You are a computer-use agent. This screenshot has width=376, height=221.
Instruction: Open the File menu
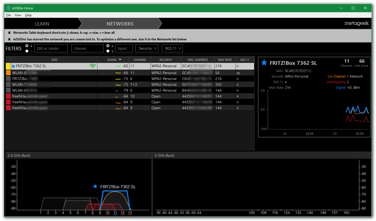(9, 15)
